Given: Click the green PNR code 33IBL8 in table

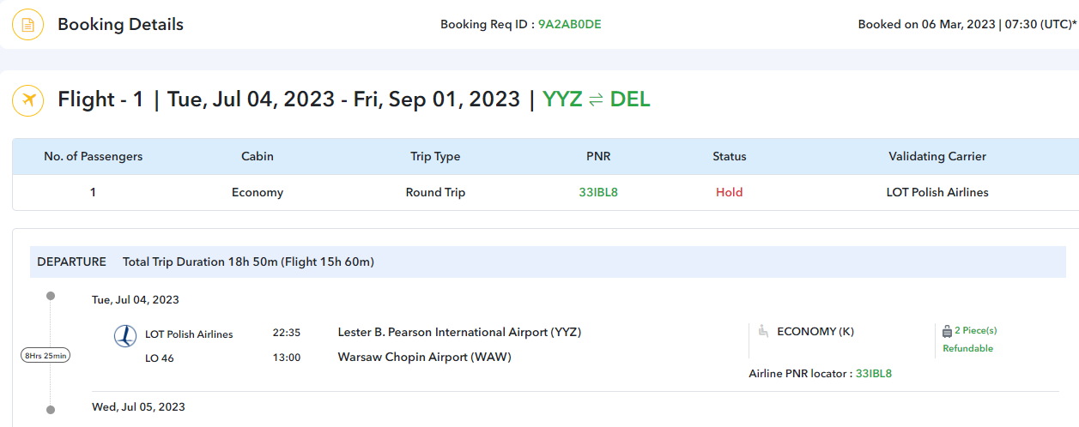Looking at the screenshot, I should click(x=598, y=193).
